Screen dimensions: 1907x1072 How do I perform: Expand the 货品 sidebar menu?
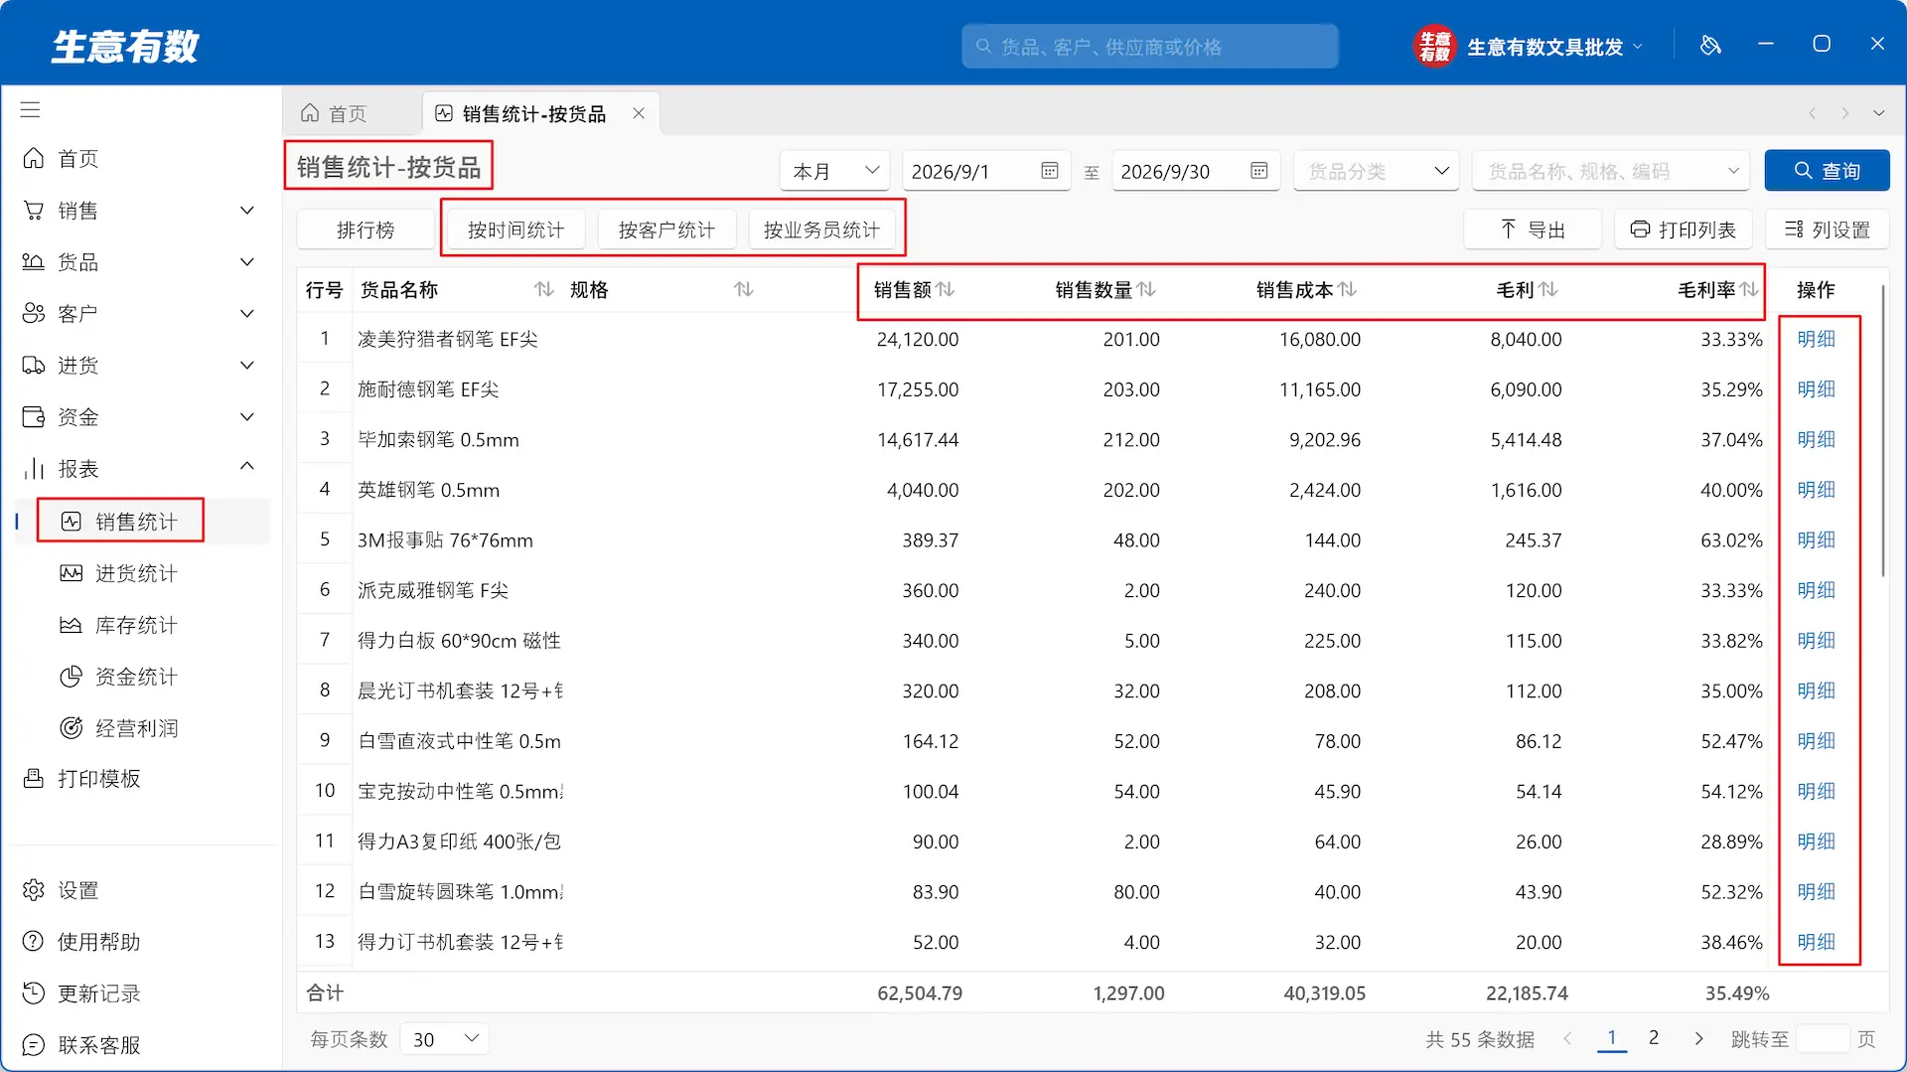click(x=247, y=262)
